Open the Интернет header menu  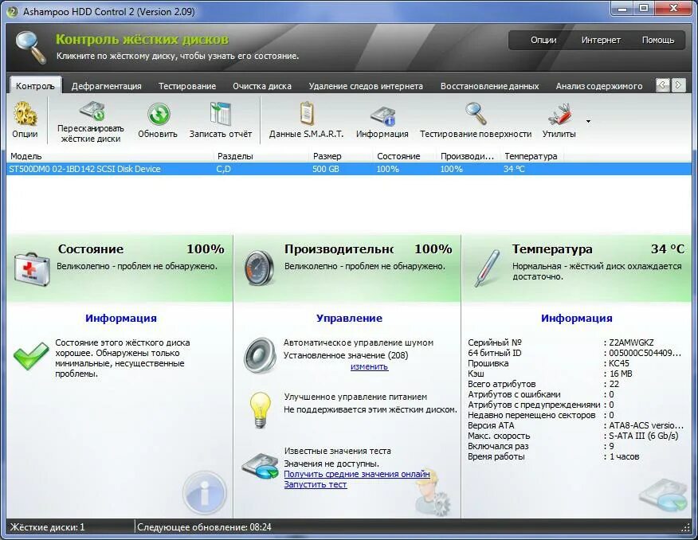[x=601, y=40]
